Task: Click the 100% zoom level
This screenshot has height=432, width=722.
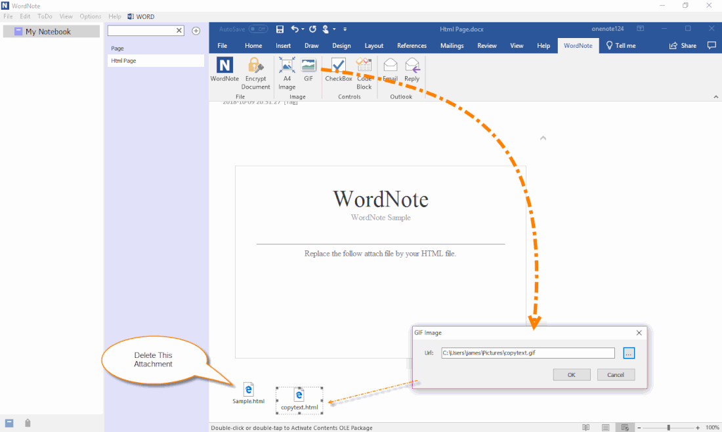Action: coord(712,427)
